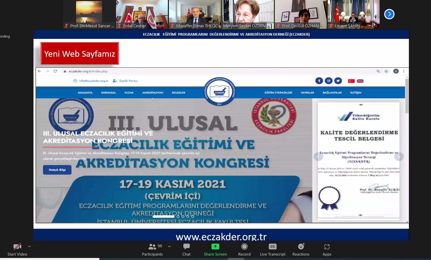
Task: Open the YAYINLAR menu on the site
Action: [x=307, y=93]
